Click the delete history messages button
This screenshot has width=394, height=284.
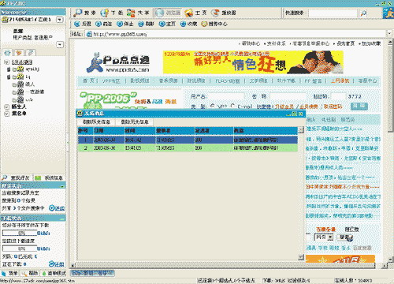pos(135,121)
